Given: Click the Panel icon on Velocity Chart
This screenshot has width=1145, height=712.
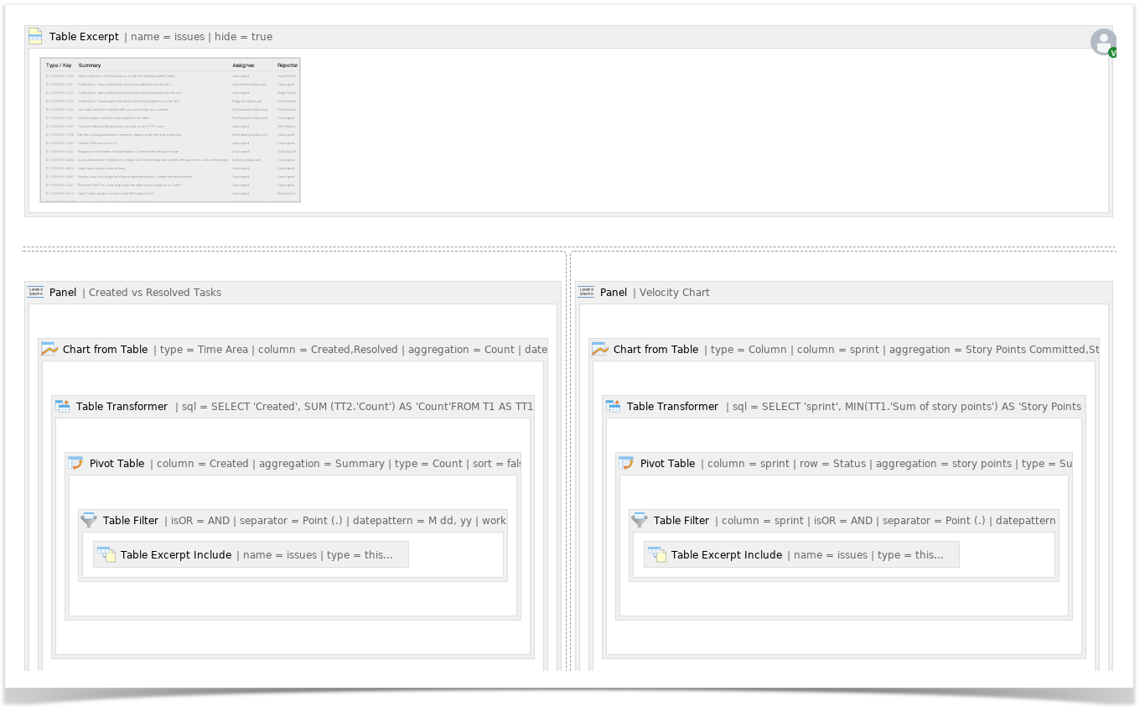Looking at the screenshot, I should click(x=586, y=291).
